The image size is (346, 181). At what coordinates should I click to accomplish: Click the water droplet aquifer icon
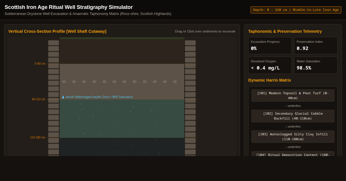63,97
